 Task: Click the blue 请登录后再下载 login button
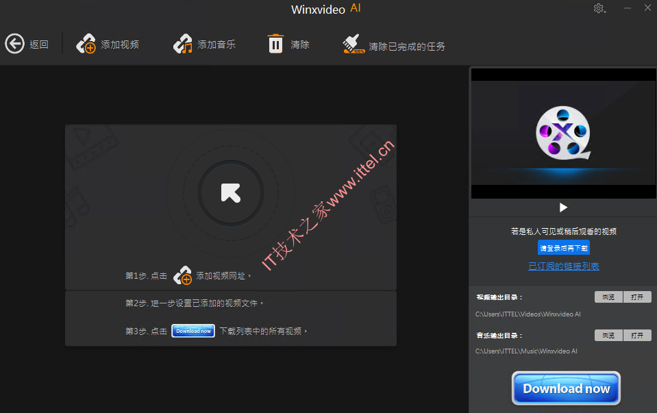click(564, 248)
